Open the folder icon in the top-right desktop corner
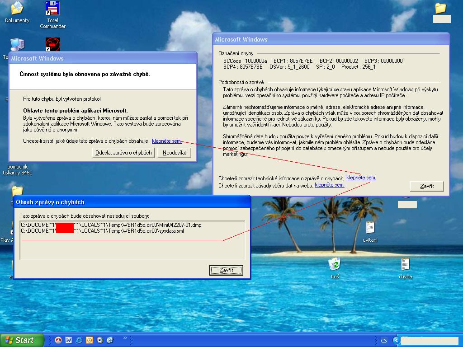Viewport: 463px width, 347px height. [x=440, y=8]
